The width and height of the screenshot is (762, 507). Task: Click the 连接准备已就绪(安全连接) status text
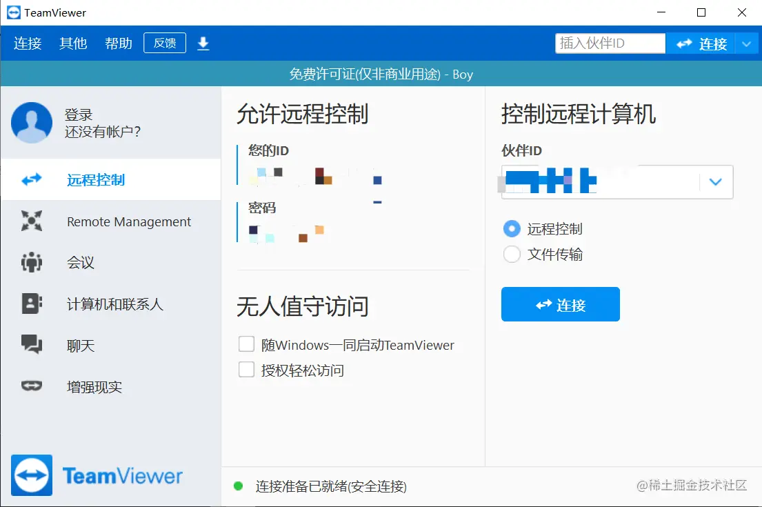(331, 486)
